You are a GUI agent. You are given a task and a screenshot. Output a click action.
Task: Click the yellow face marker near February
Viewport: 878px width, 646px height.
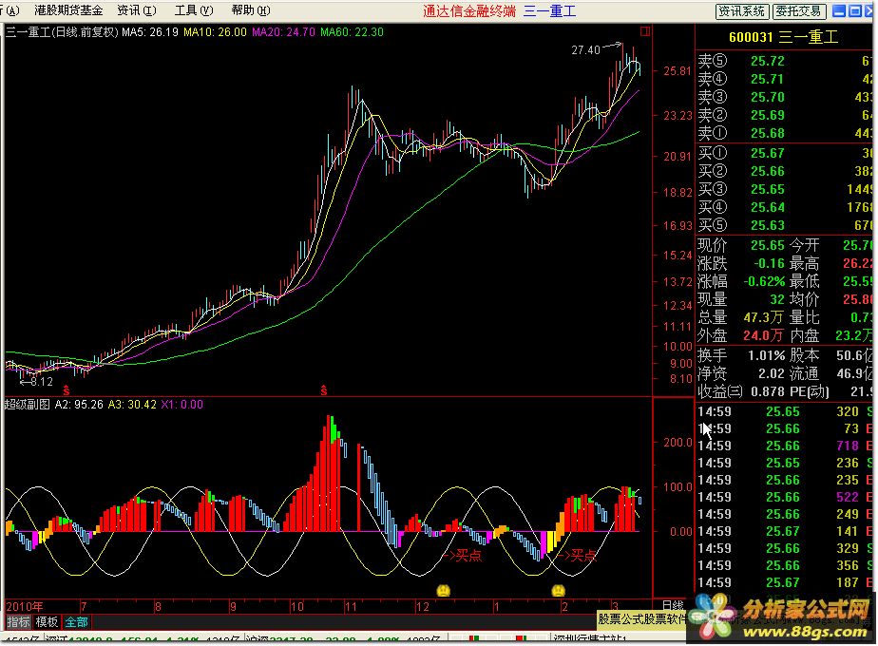(x=558, y=590)
